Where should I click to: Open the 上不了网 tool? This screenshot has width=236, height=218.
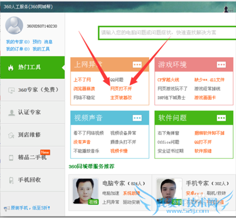point(82,80)
